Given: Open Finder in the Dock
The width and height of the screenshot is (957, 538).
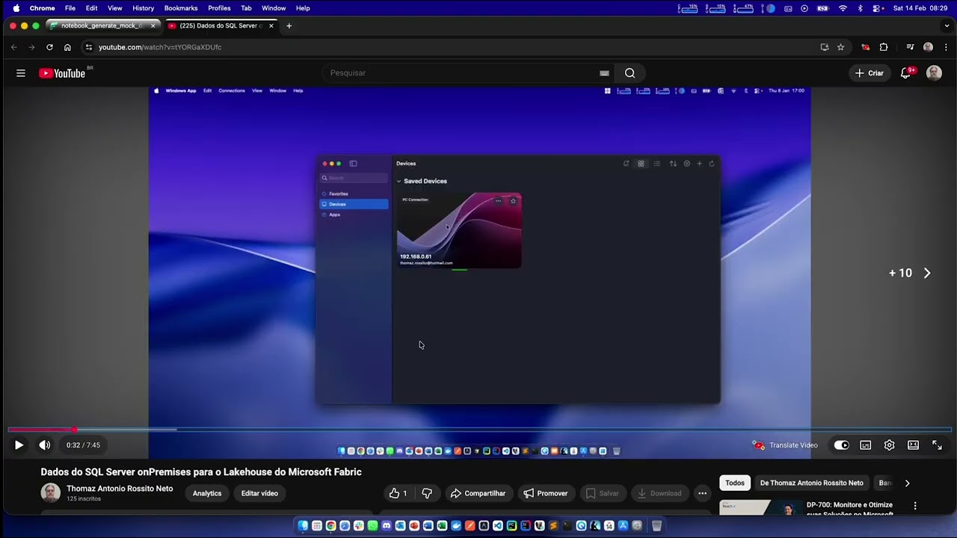Looking at the screenshot, I should [x=303, y=526].
